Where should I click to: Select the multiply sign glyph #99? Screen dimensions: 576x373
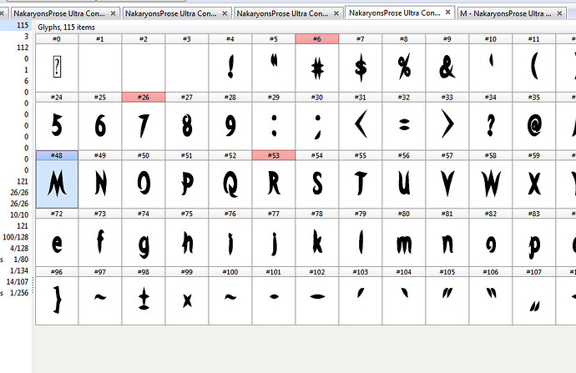pos(187,300)
